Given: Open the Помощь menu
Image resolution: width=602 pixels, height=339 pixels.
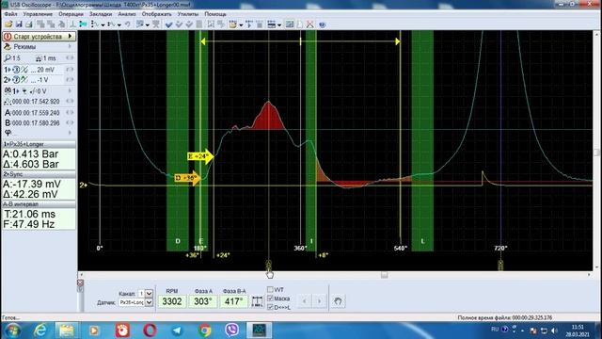Looking at the screenshot, I should coord(215,14).
